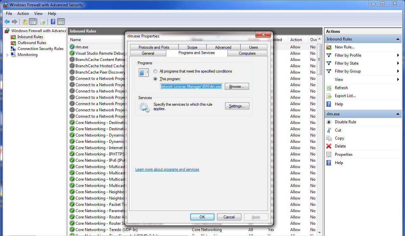Open the Help menu in the menu bar
The height and width of the screenshot is (236, 405).
click(52, 14)
